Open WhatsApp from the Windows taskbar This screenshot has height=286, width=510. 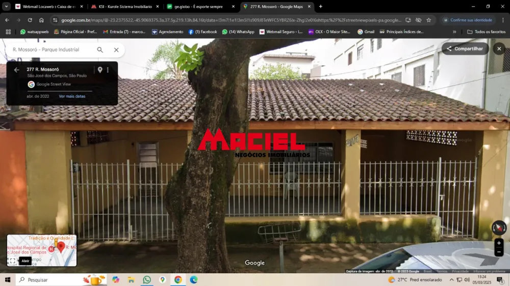147,280
